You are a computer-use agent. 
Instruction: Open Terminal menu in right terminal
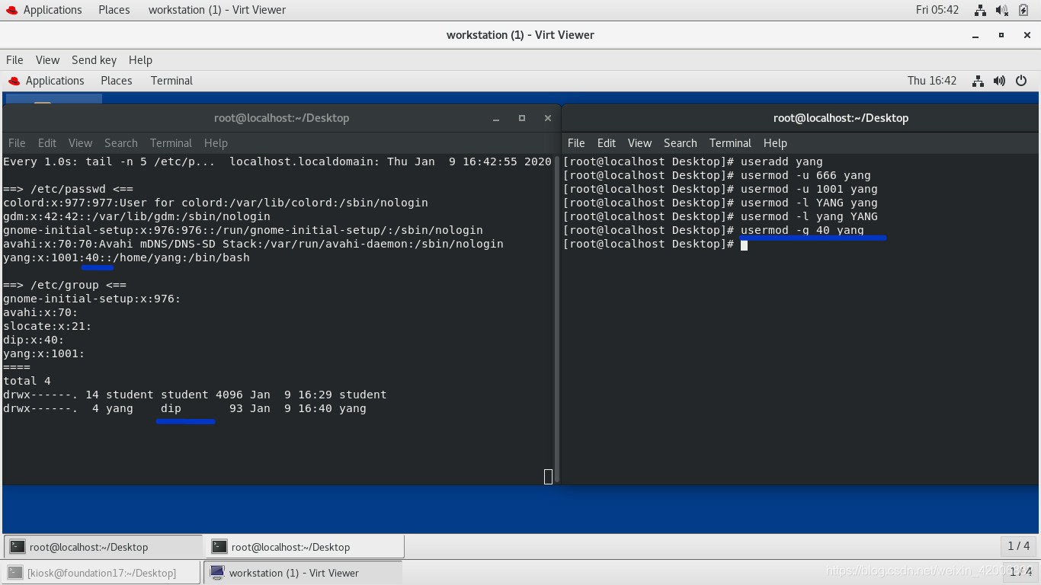pos(730,143)
